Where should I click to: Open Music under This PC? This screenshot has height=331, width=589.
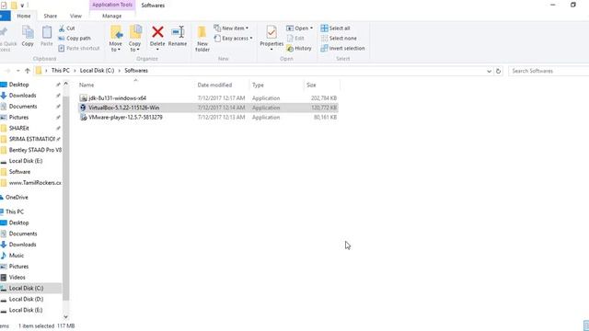coord(17,256)
